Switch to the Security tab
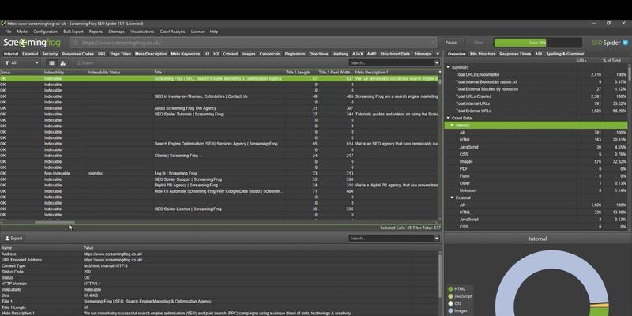The height and width of the screenshot is (316, 632). click(x=50, y=54)
